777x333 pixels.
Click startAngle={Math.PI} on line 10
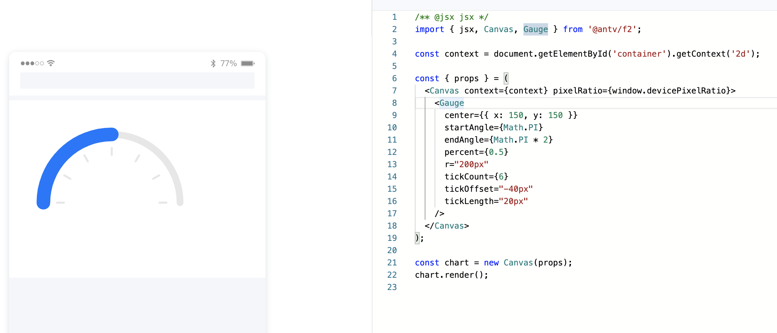pyautogui.click(x=493, y=128)
